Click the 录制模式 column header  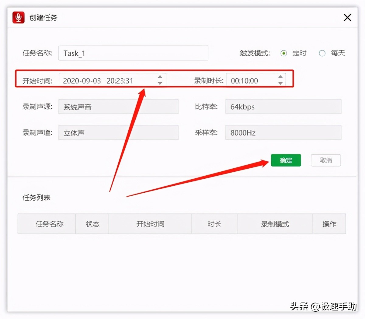click(x=275, y=224)
